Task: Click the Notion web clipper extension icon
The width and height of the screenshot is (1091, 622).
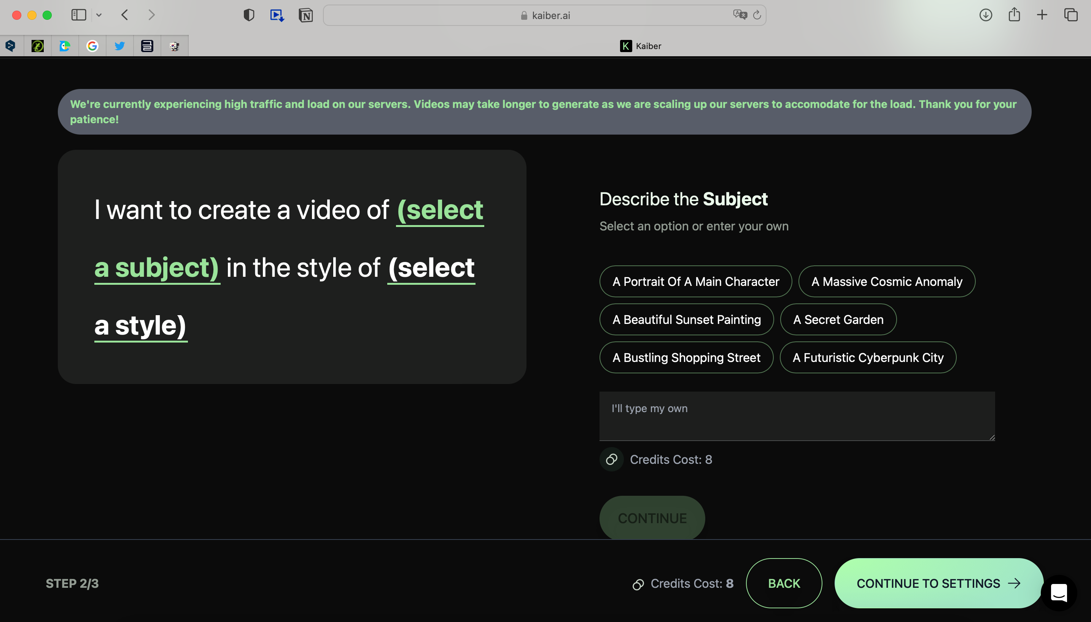Action: click(x=305, y=15)
